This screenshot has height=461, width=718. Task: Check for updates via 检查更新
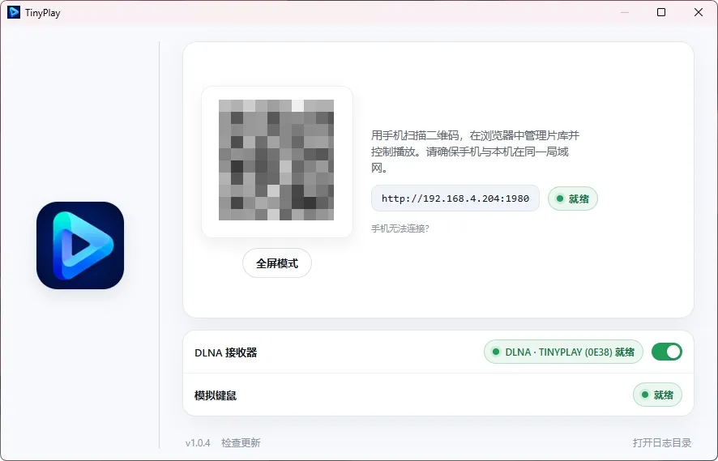241,442
